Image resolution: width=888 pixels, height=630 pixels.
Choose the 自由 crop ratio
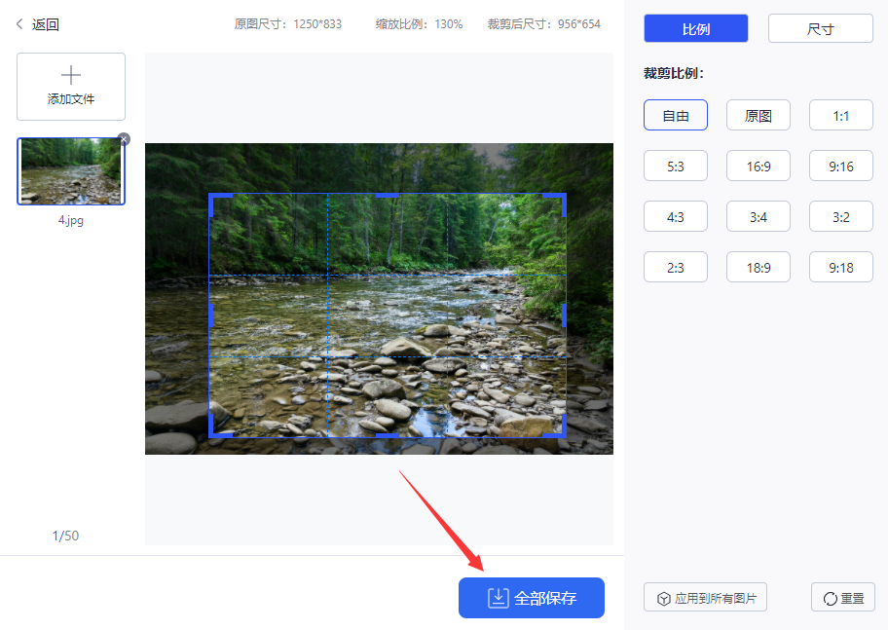pos(676,116)
